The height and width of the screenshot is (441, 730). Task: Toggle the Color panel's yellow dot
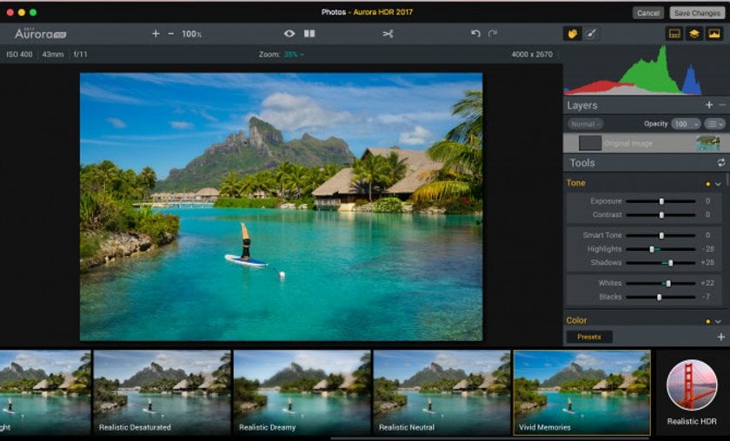pyautogui.click(x=708, y=321)
